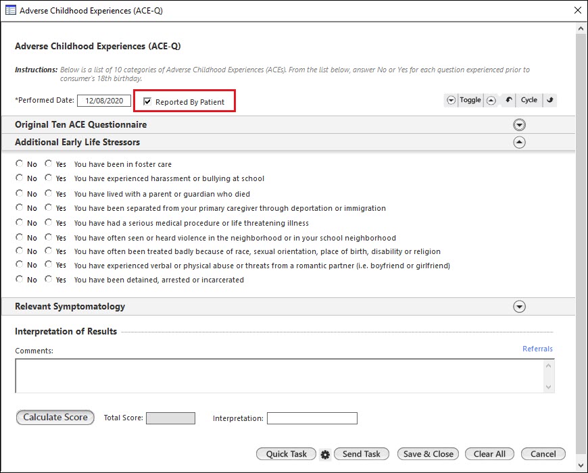The image size is (588, 473).
Task: Click the Cycle forward curved arrow icon
Action: [550, 100]
